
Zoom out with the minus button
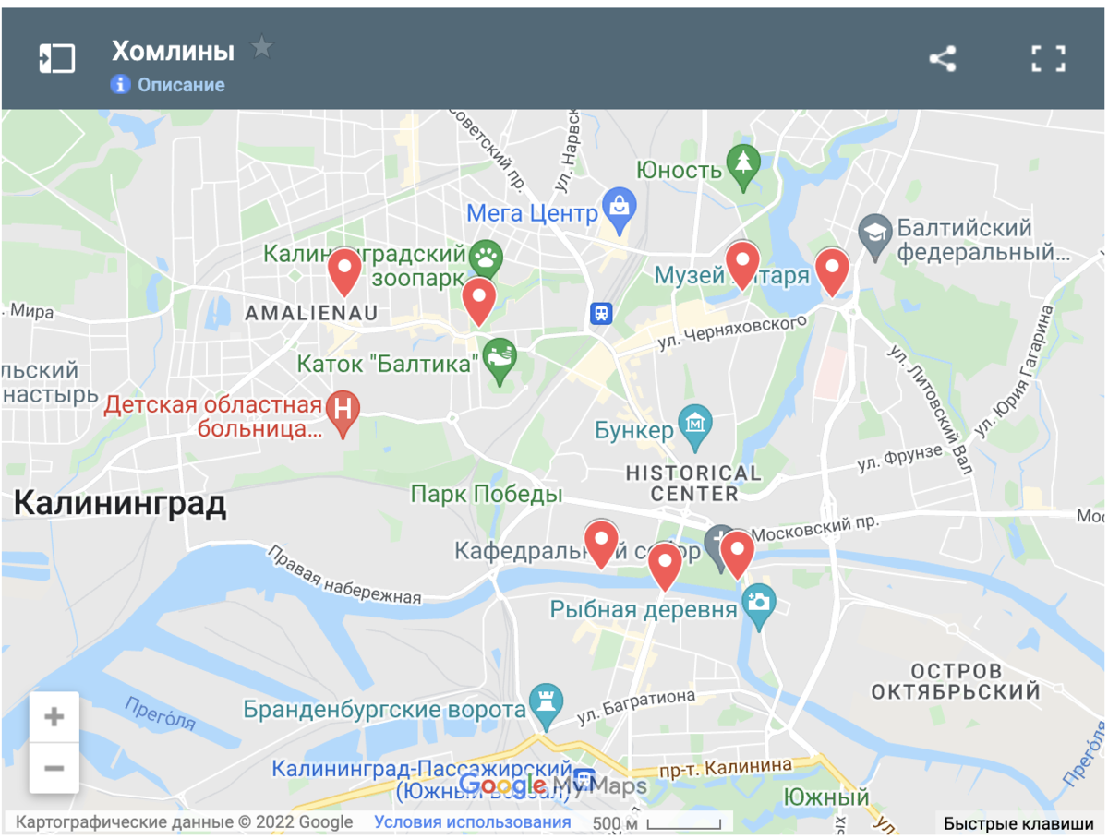[54, 768]
